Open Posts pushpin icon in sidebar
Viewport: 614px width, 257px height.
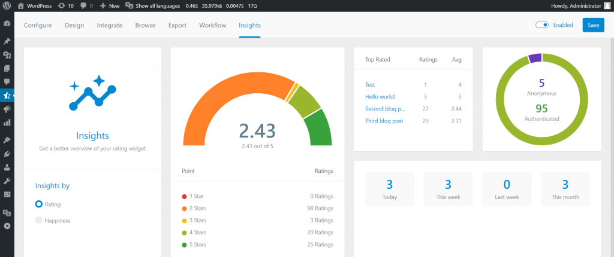tap(7, 41)
